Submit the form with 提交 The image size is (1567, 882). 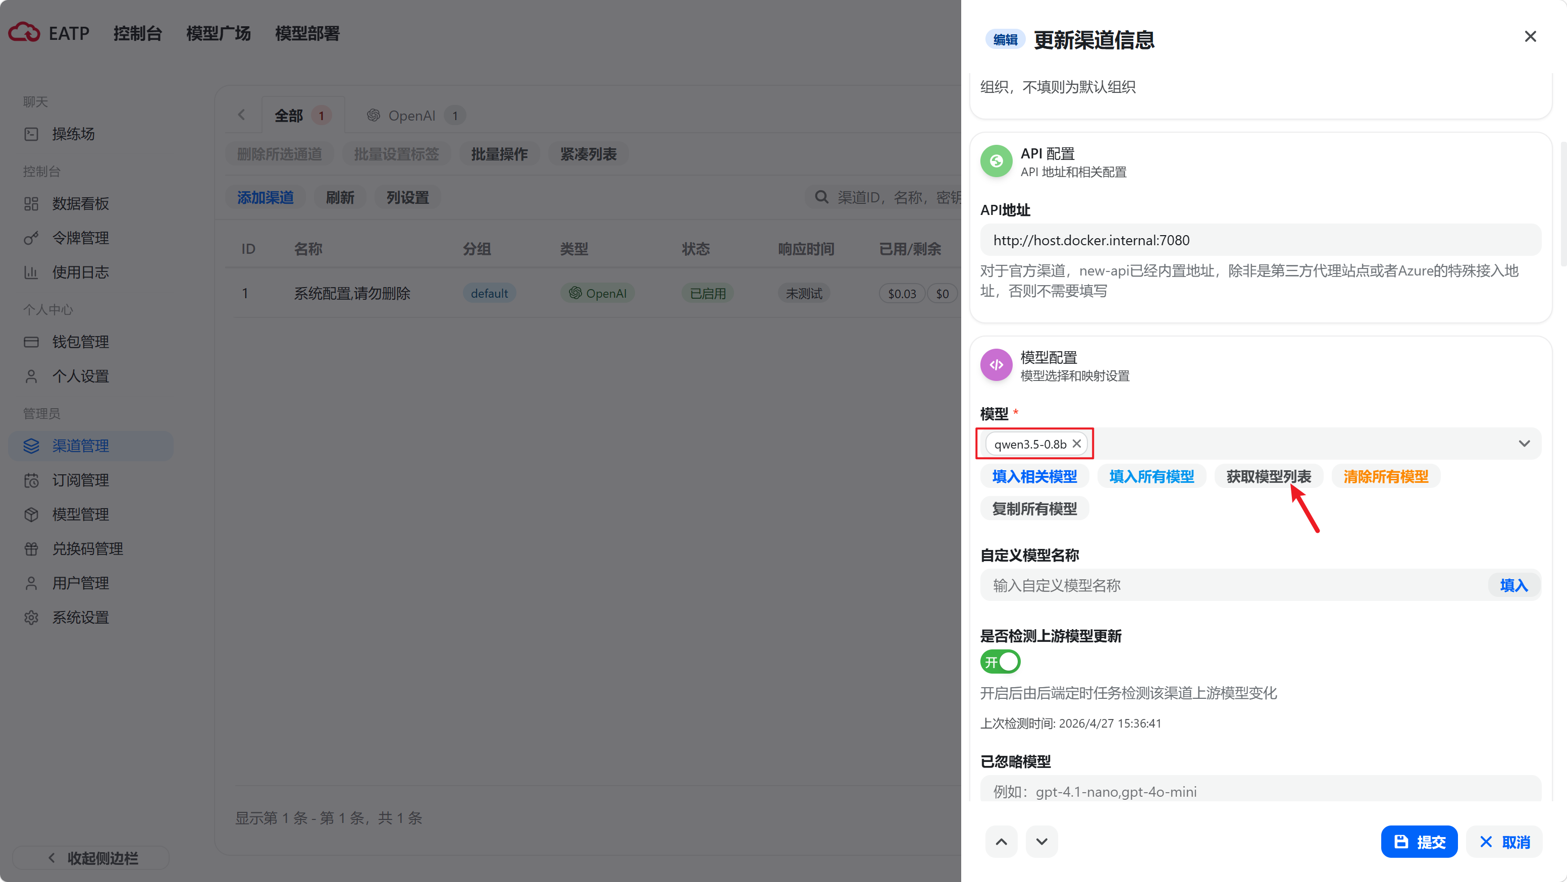[1419, 842]
